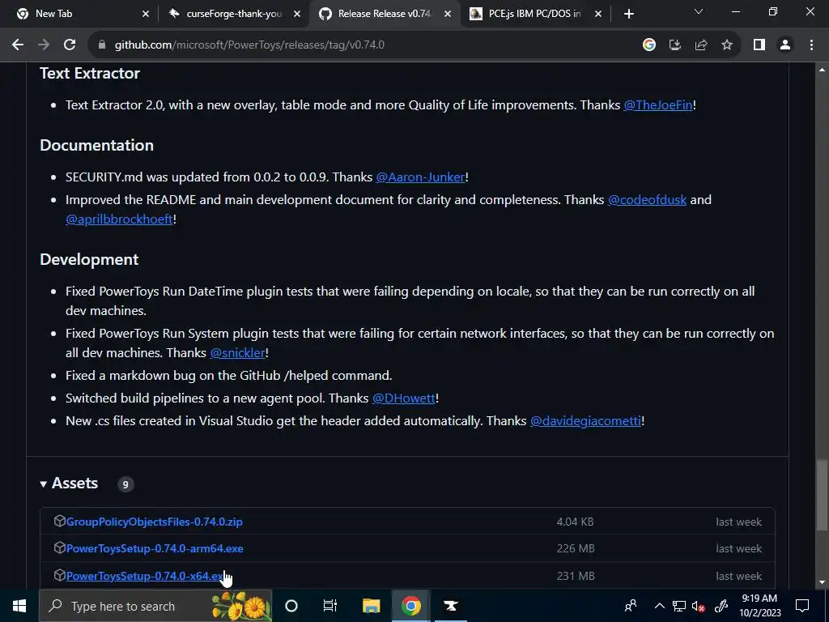Open the Chrome profile avatar menu

coord(785,45)
